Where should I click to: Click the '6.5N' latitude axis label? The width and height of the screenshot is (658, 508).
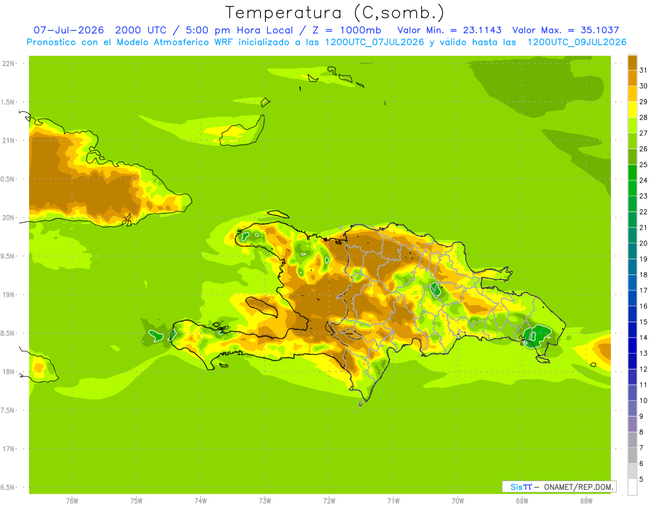pos(8,487)
